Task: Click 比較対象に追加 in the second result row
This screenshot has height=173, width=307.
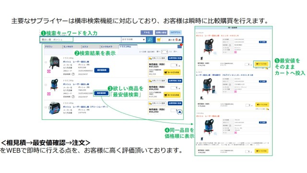Action: click(175, 81)
